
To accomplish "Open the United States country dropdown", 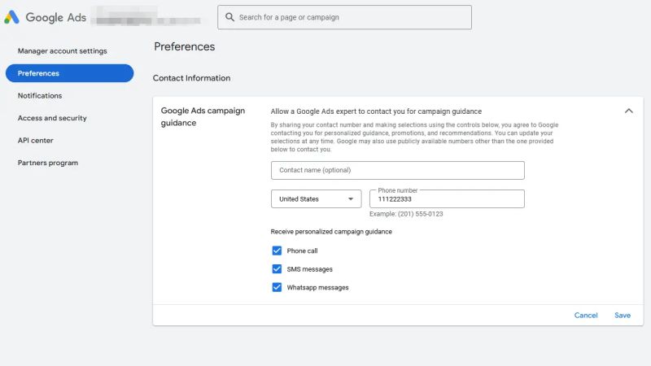I will pyautogui.click(x=316, y=198).
